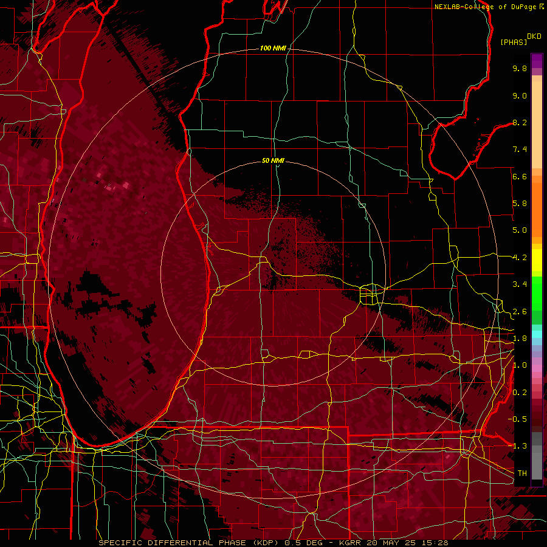Viewport: 547px width, 547px height.
Task: Click the 50 NMI range ring label
Action: click(x=273, y=160)
